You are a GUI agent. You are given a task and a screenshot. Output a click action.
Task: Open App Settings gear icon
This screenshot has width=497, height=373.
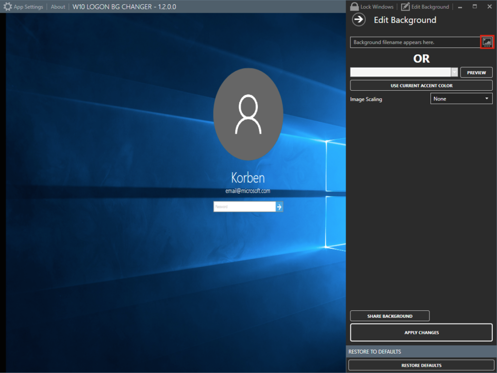coord(8,7)
